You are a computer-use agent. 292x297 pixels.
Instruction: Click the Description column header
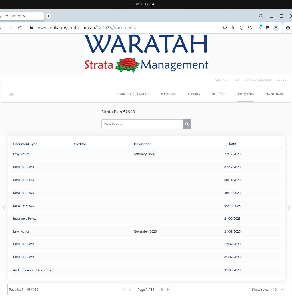pyautogui.click(x=143, y=144)
